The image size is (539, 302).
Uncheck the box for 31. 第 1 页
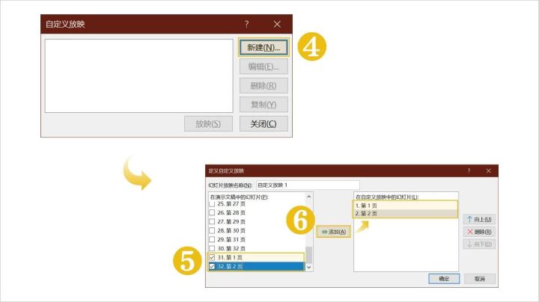point(212,257)
